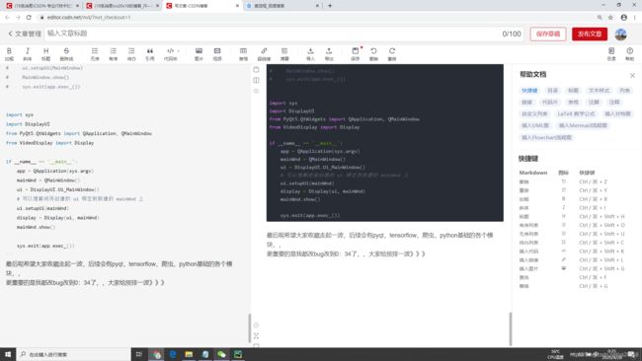The height and width of the screenshot is (361, 642).
Task: Go back to 文章管理
Action: 25,34
